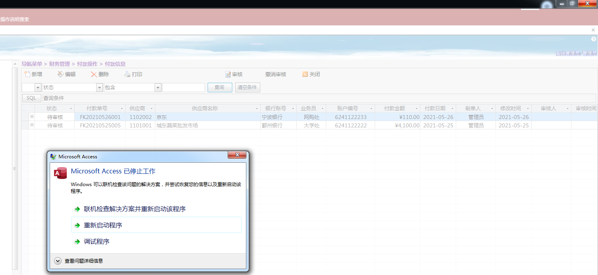Open the 制单人 column header dropdown arrow
598x275 pixels.
[x=492, y=108]
